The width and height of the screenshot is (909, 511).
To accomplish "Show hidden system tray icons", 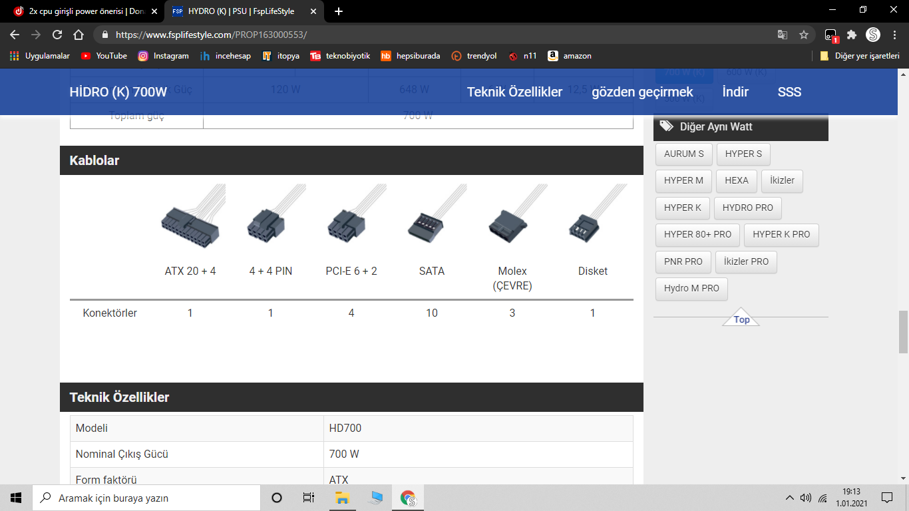I will click(x=790, y=498).
